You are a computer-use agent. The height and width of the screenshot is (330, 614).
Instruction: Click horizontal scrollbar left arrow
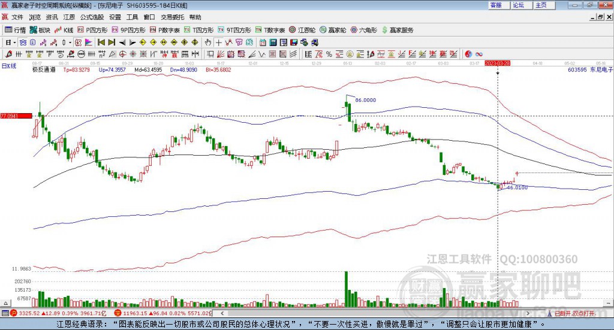pyautogui.click(x=222, y=313)
